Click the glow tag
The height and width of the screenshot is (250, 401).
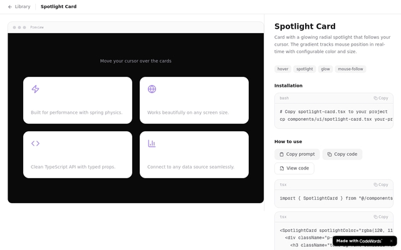coord(325,69)
